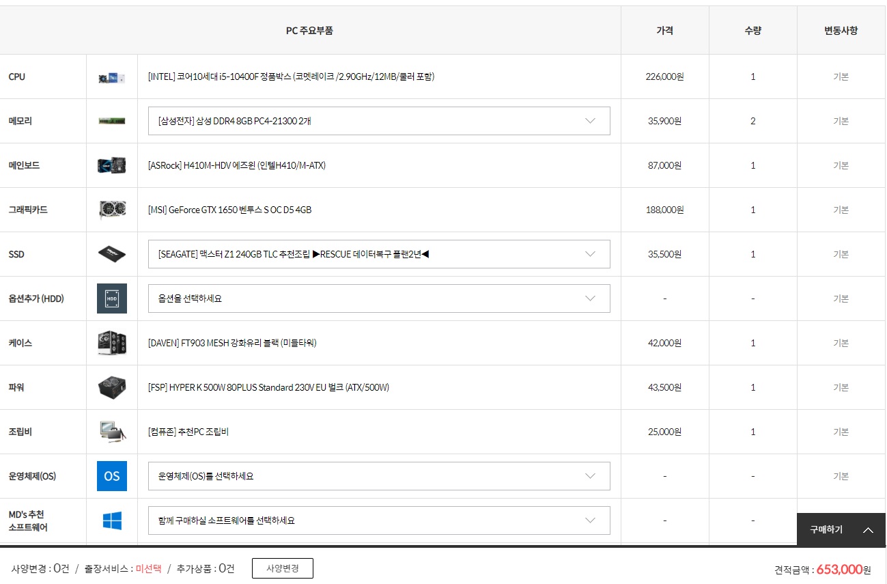The width and height of the screenshot is (887, 584).
Task: Click the 미선택 service status text
Action: (x=148, y=568)
